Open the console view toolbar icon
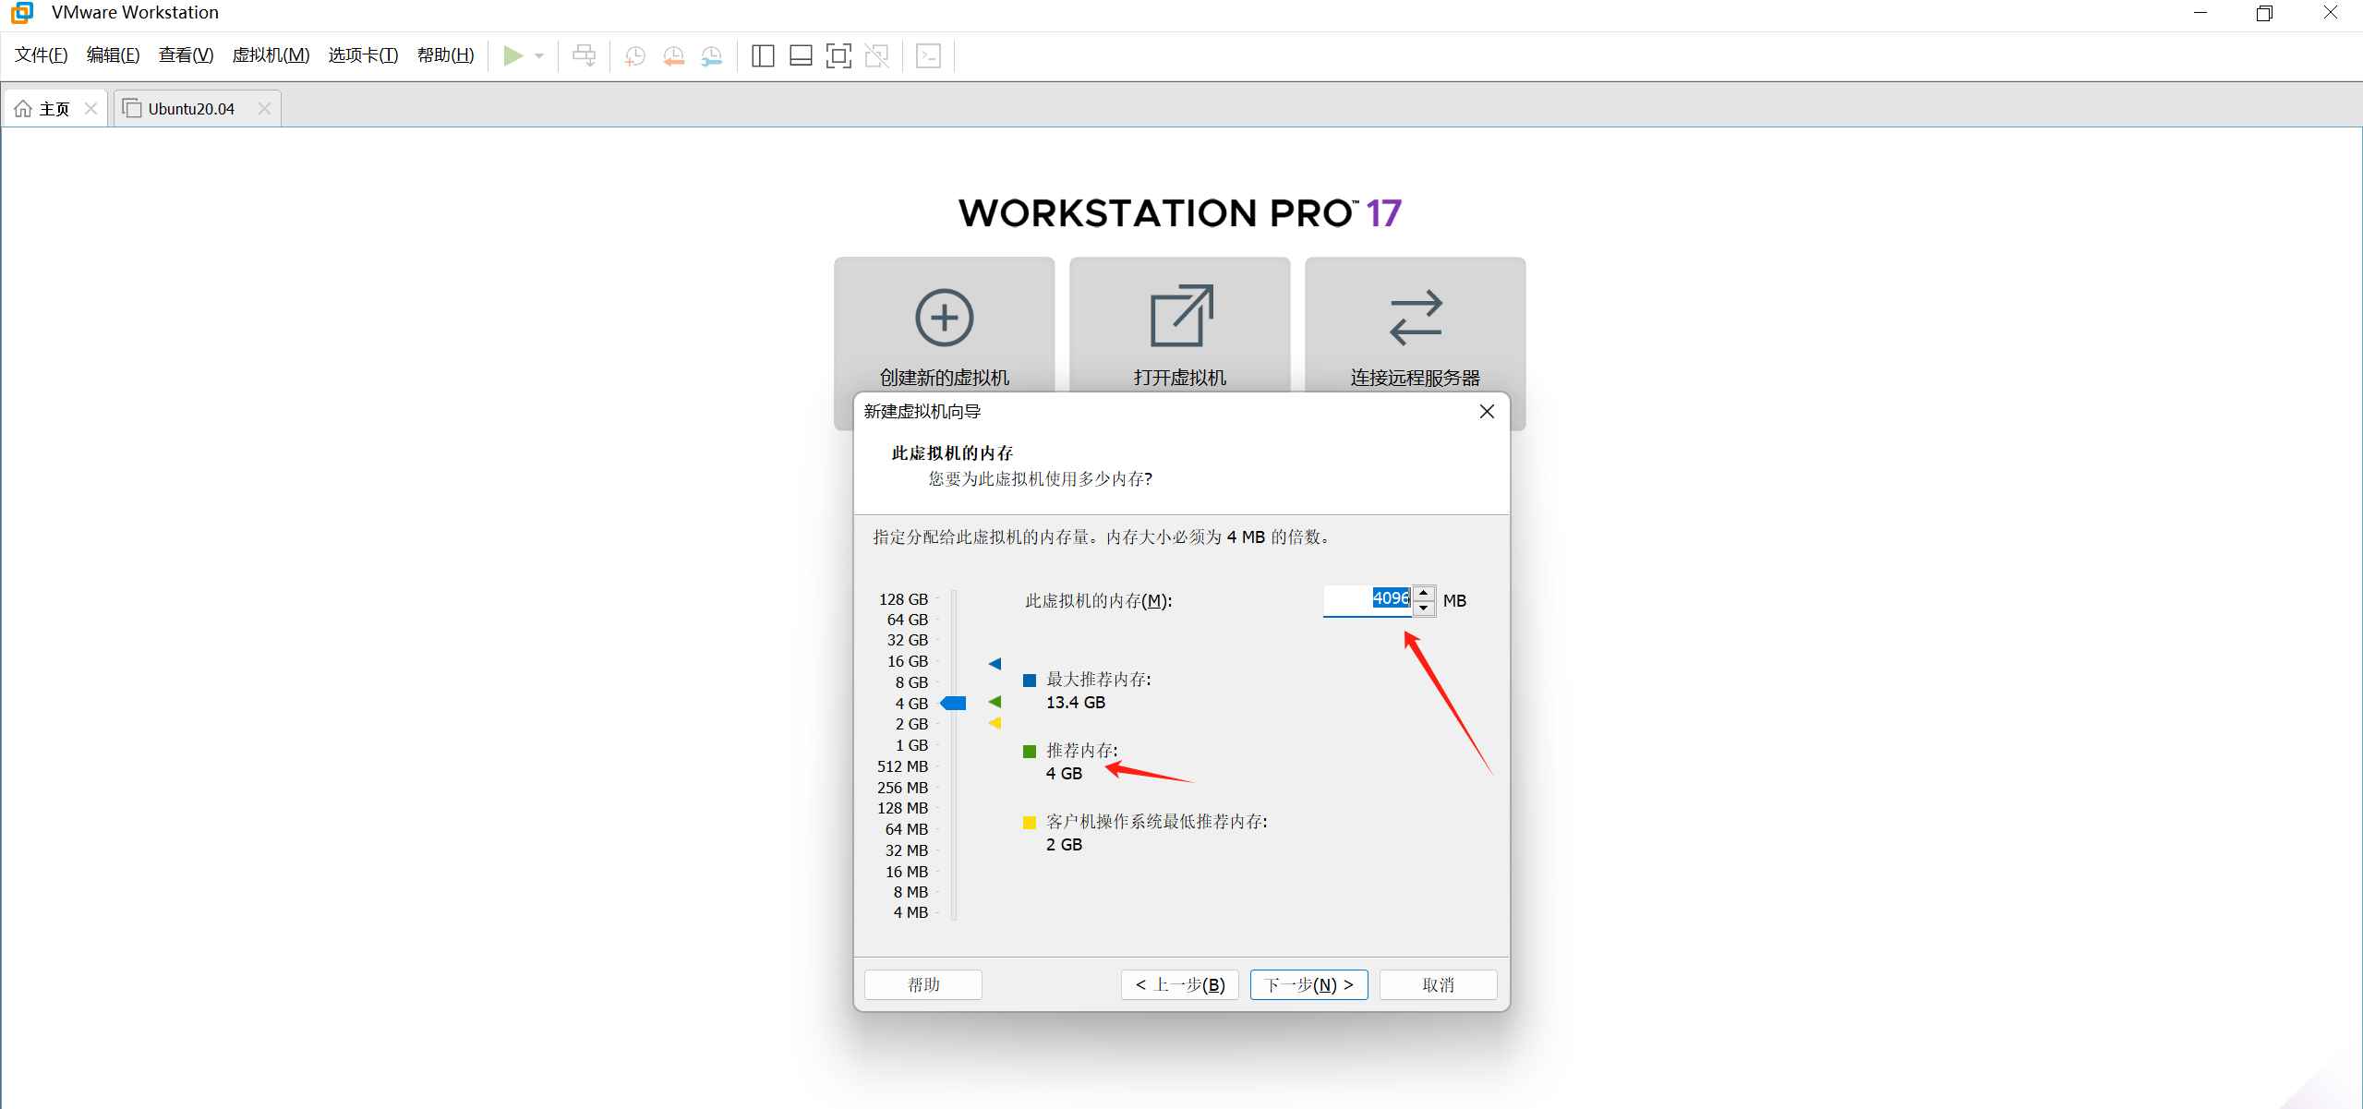 [x=928, y=56]
